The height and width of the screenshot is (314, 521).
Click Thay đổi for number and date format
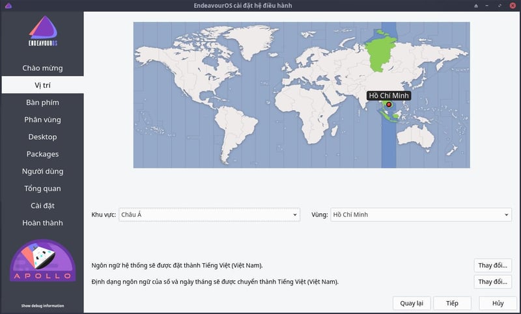pos(492,282)
